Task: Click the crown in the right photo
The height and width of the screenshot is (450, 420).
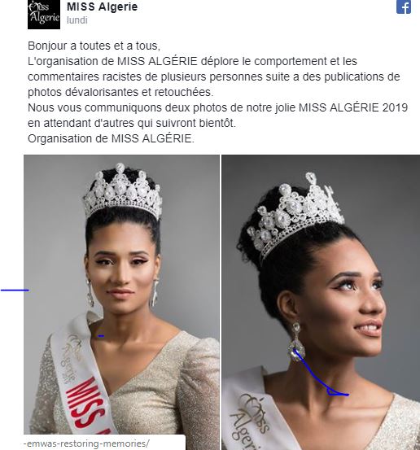Action: [295, 215]
